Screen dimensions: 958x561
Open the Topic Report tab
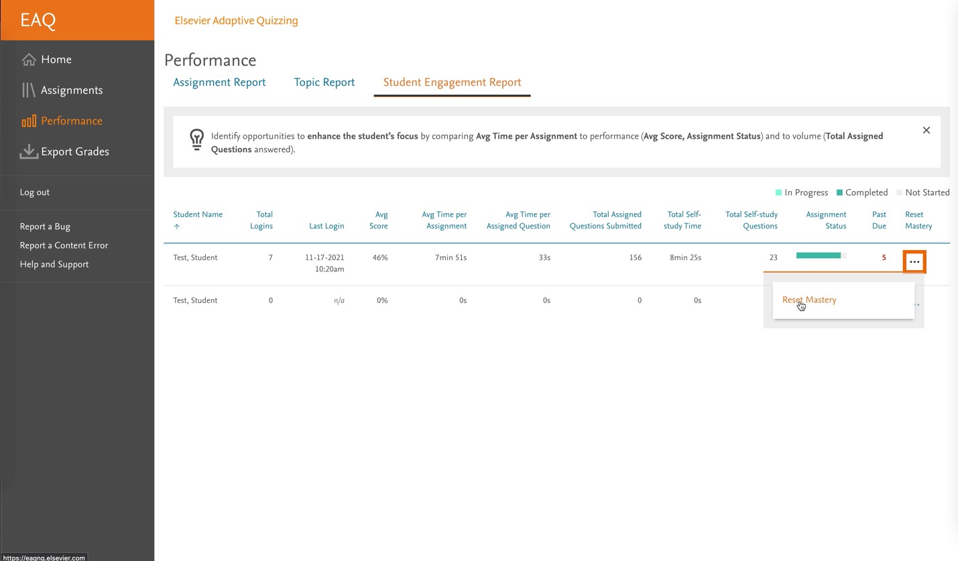324,82
